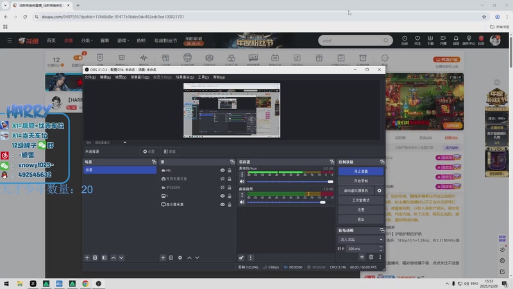Click 启动虚拟摄像机 button
This screenshot has width=513, height=289.
point(356,190)
